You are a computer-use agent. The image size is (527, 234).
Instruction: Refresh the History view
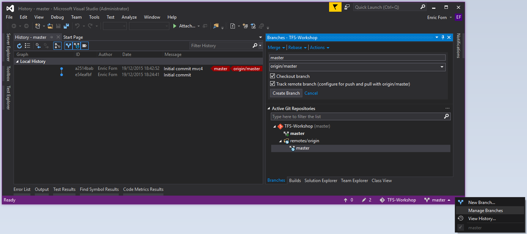(x=20, y=46)
